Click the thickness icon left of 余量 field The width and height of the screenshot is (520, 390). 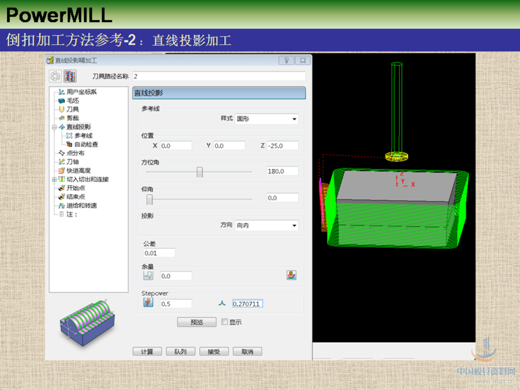[149, 276]
